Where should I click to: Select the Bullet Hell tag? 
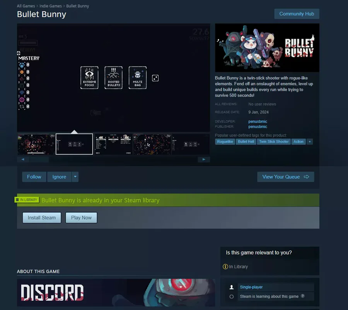pyautogui.click(x=246, y=141)
